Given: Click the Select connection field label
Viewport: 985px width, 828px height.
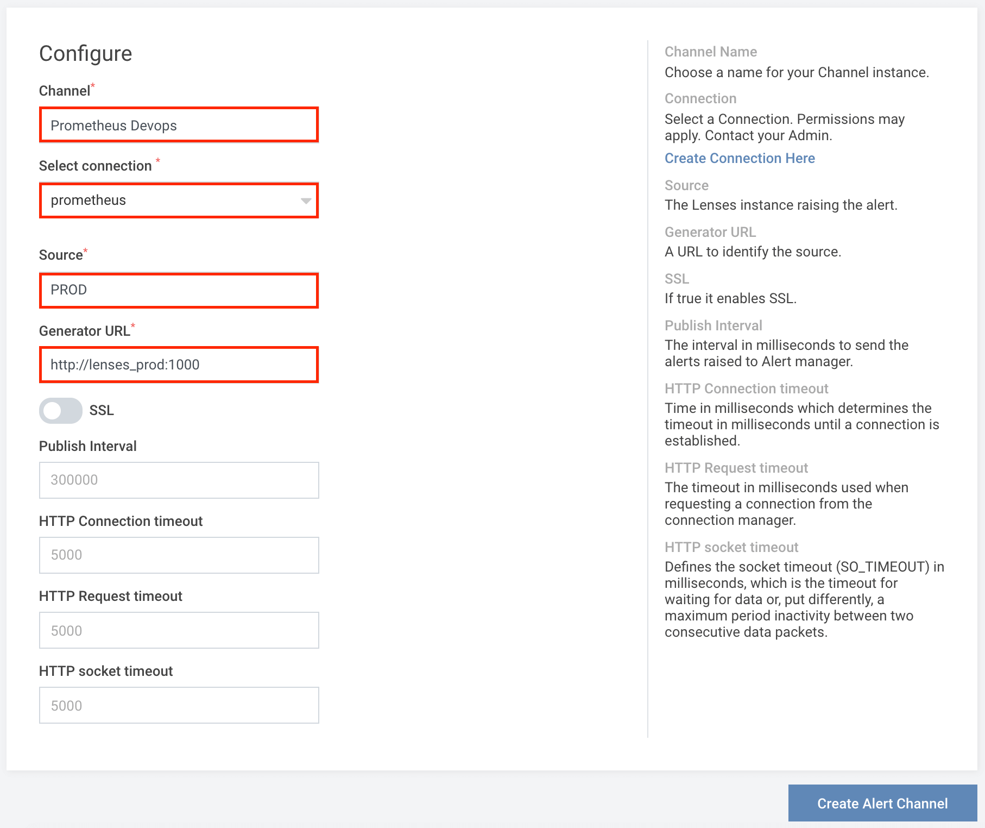Looking at the screenshot, I should 96,166.
